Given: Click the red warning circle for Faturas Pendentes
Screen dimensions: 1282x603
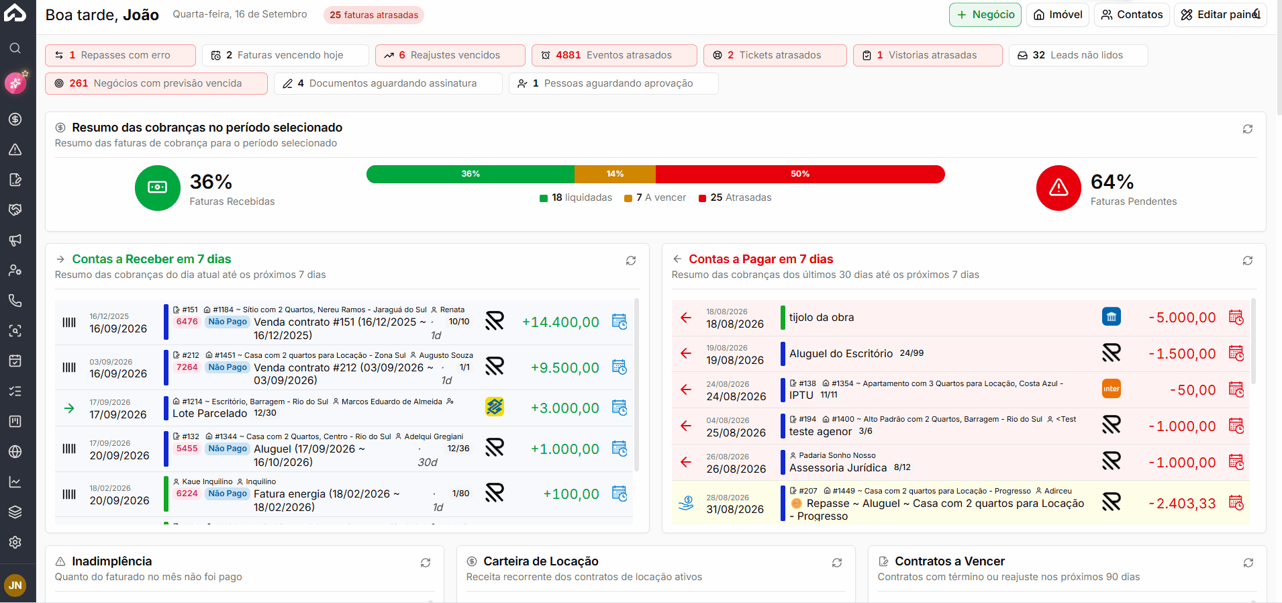Looking at the screenshot, I should pyautogui.click(x=1058, y=188).
